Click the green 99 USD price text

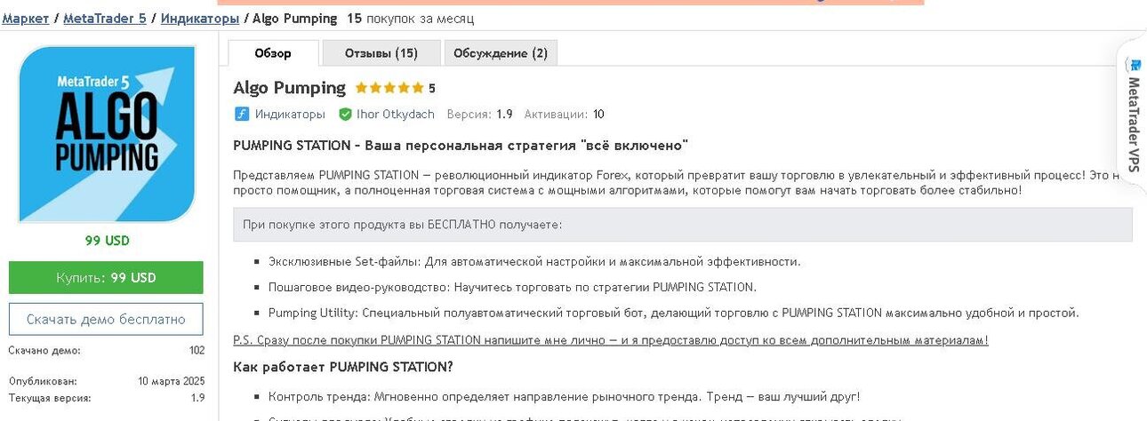click(x=108, y=241)
